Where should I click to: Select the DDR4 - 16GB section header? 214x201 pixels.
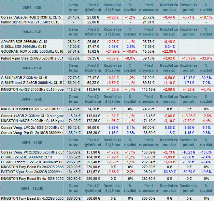tap(32, 68)
